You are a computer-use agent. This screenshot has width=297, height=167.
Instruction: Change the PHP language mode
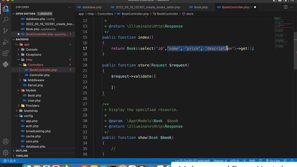click(252, 161)
